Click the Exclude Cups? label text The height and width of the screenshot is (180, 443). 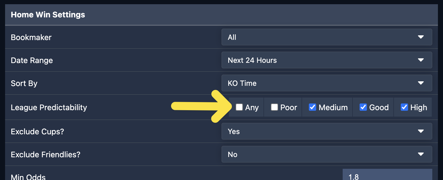point(37,131)
